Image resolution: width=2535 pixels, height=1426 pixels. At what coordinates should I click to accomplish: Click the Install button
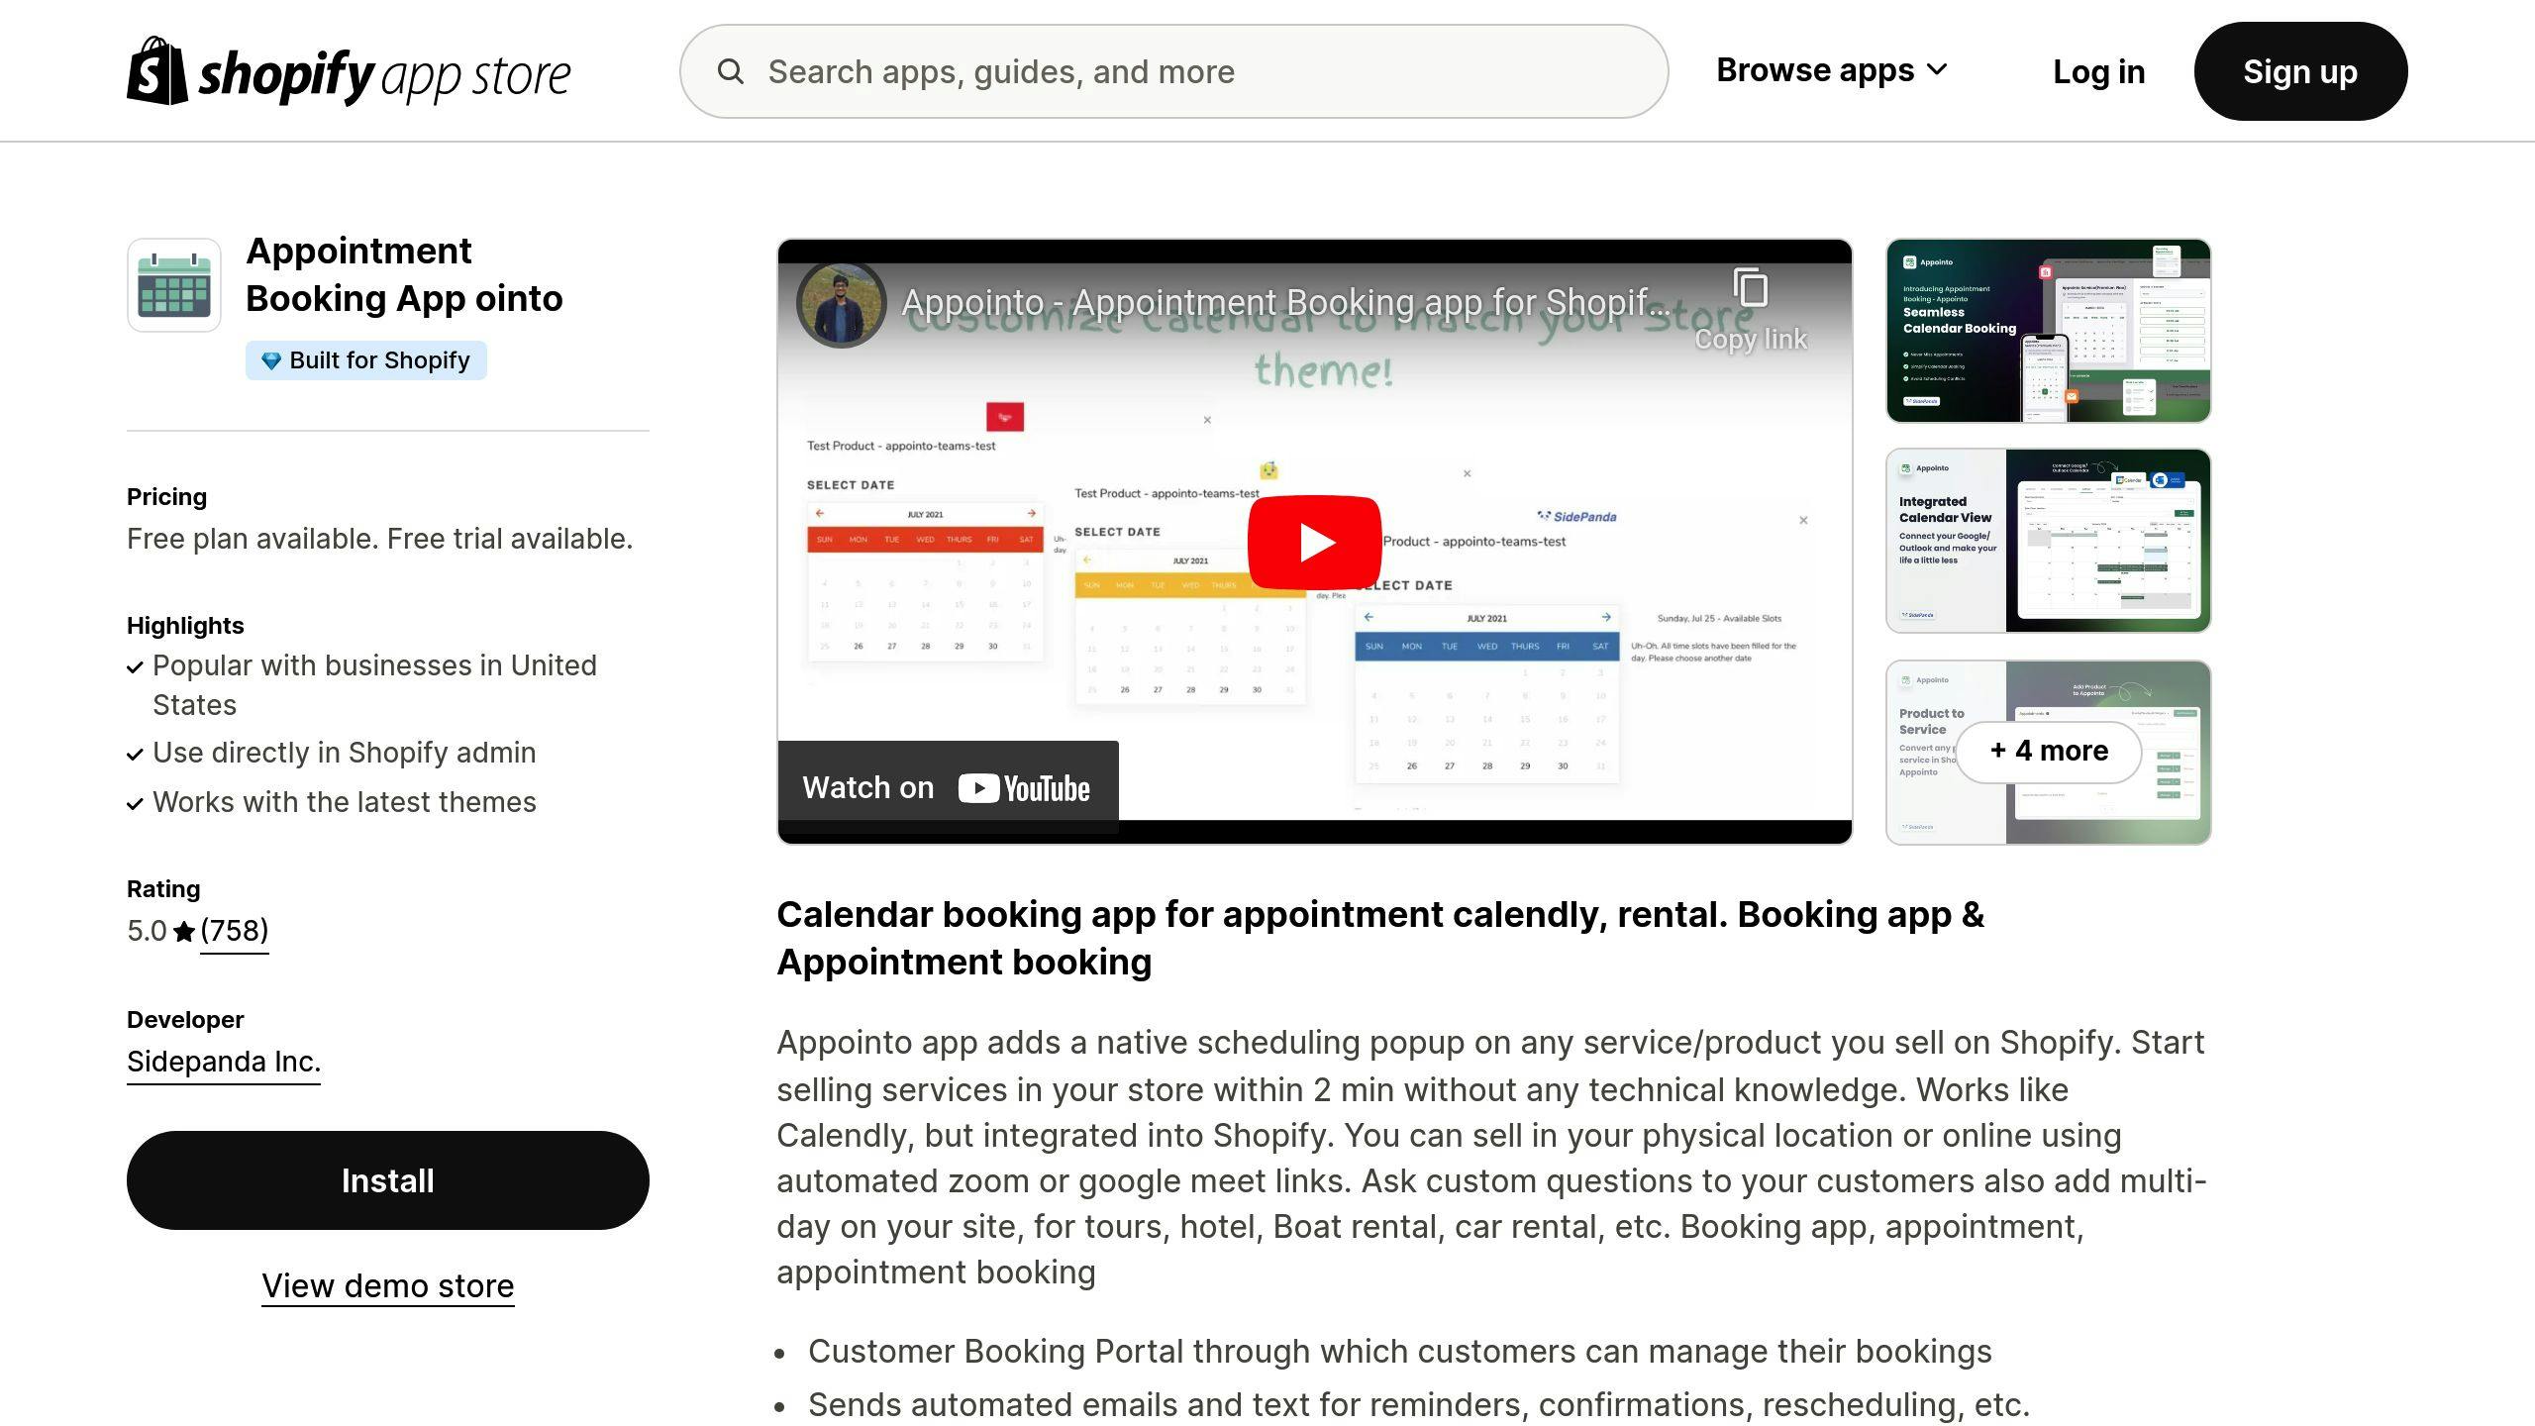coord(388,1180)
